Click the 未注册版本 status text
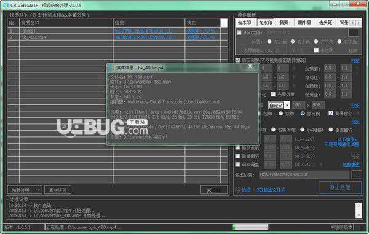This screenshot has width=369, height=234. click(341, 227)
